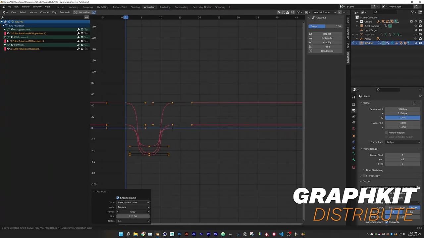Click the Windows Start button

[x=121, y=234]
